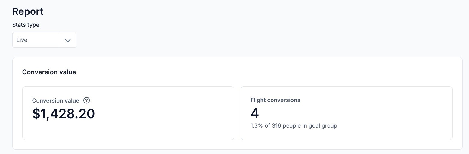Click the Flight conversions count of 4

point(255,113)
